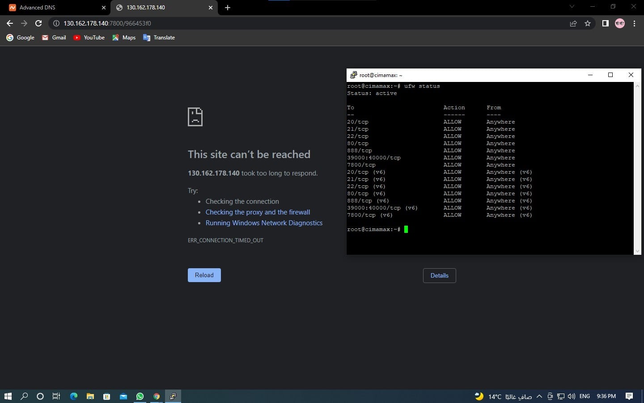Toggle the browser side panel
The width and height of the screenshot is (644, 403).
coord(605,23)
